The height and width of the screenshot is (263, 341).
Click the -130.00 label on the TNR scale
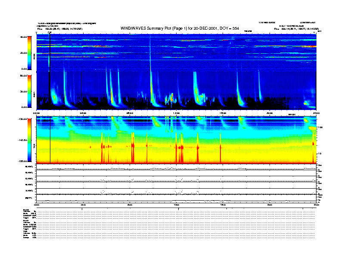[x=22, y=119]
